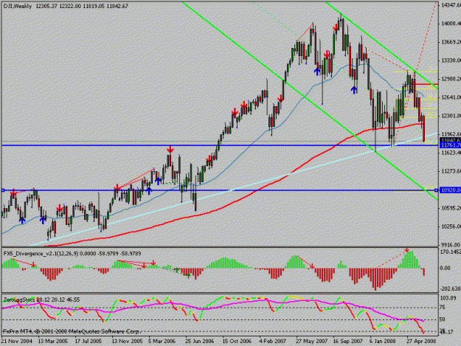Select the Fibonacci "100.0" level label
The width and height of the screenshot is (461, 346).
pyautogui.click(x=431, y=142)
